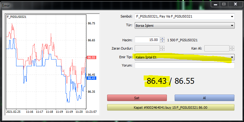
Task: Click the blue Al buy button
Action: pos(204,98)
